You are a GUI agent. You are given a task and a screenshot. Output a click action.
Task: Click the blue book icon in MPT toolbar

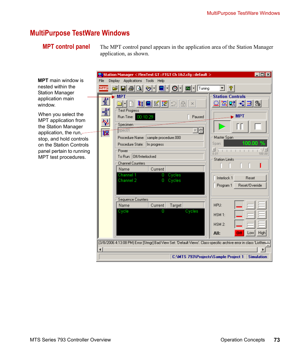coord(148,104)
